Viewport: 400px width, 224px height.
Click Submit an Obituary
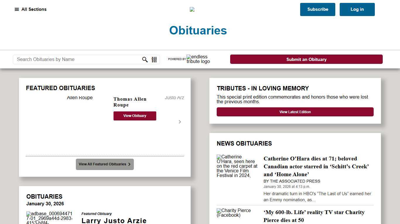coord(306,59)
